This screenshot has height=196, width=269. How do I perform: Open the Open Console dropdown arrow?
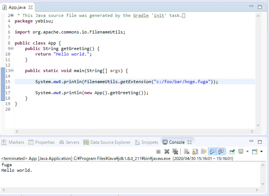[261, 152]
